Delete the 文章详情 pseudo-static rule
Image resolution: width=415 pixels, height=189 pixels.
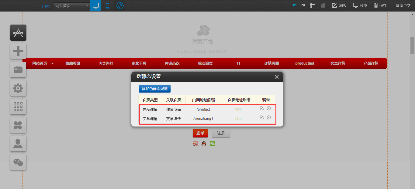pyautogui.click(x=269, y=117)
